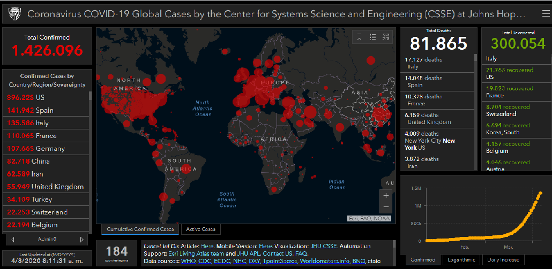Open the DXY data source link
The image size is (552, 269).
(255, 262)
